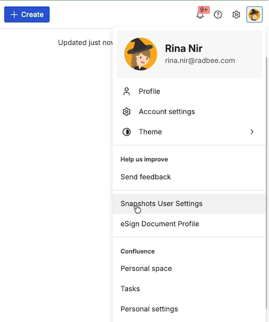Screen dimensions: 269x322
Task: Open the Profile menu item
Action: pos(189,92)
